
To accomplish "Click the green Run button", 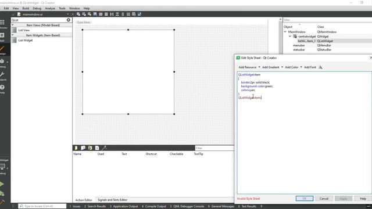I will pyautogui.click(x=2, y=184).
